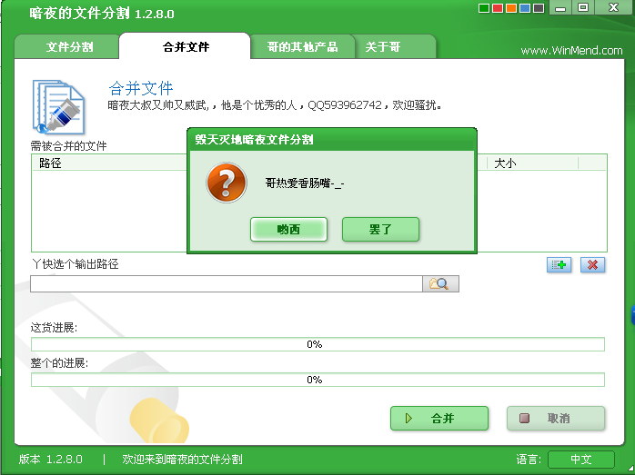Click the 这货进展 progress bar
The height and width of the screenshot is (475, 635).
click(317, 344)
